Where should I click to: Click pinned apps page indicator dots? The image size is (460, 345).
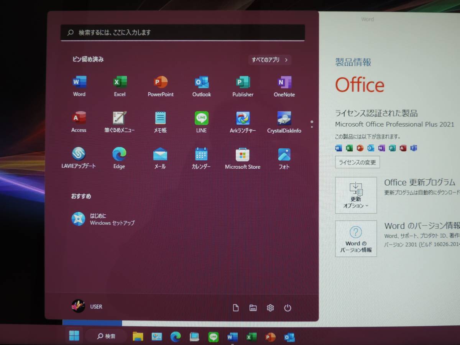[x=312, y=124]
